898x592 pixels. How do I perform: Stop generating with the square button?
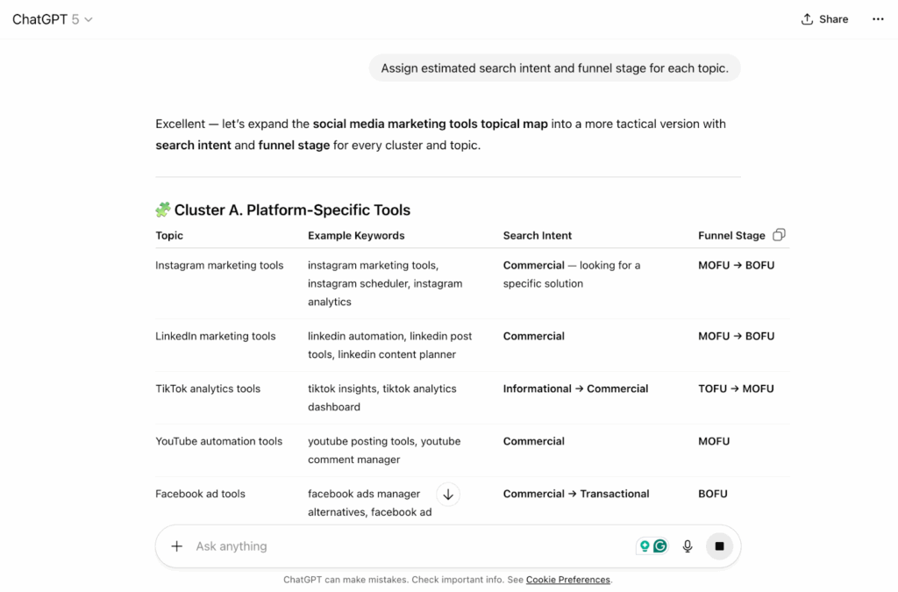pyautogui.click(x=719, y=546)
